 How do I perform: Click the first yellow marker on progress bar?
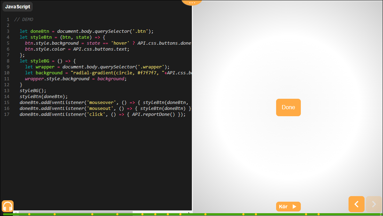click(29, 214)
